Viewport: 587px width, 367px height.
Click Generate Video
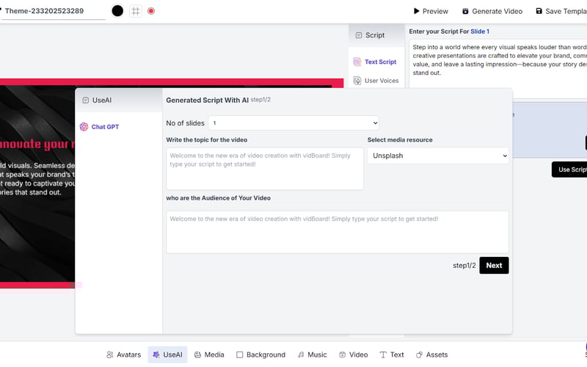[x=492, y=11]
